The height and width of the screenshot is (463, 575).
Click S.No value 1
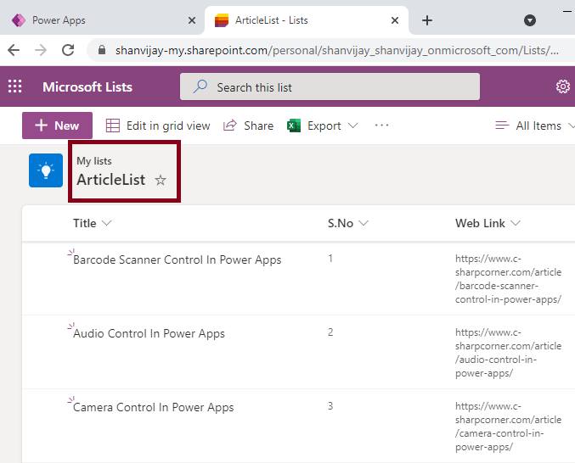coord(330,259)
